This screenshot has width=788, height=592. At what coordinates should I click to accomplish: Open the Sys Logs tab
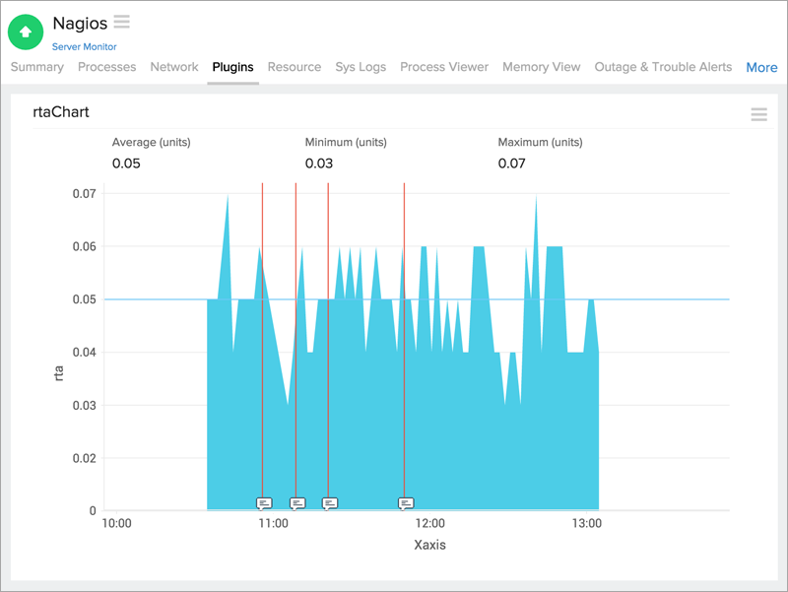pyautogui.click(x=360, y=67)
